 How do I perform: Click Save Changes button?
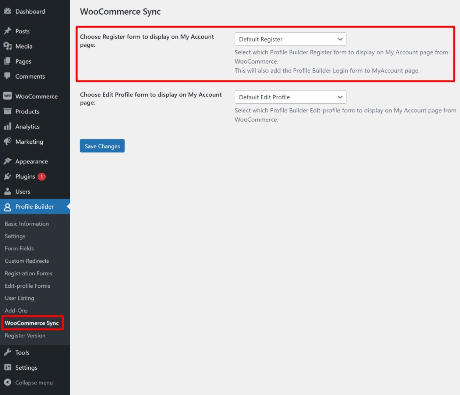[102, 146]
